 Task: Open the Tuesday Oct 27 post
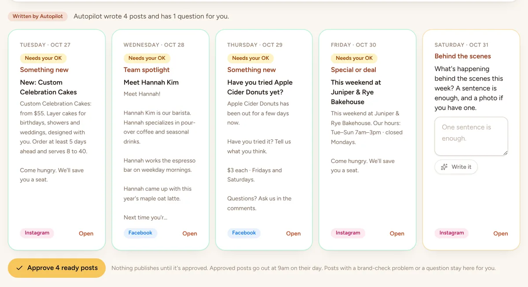(86, 233)
